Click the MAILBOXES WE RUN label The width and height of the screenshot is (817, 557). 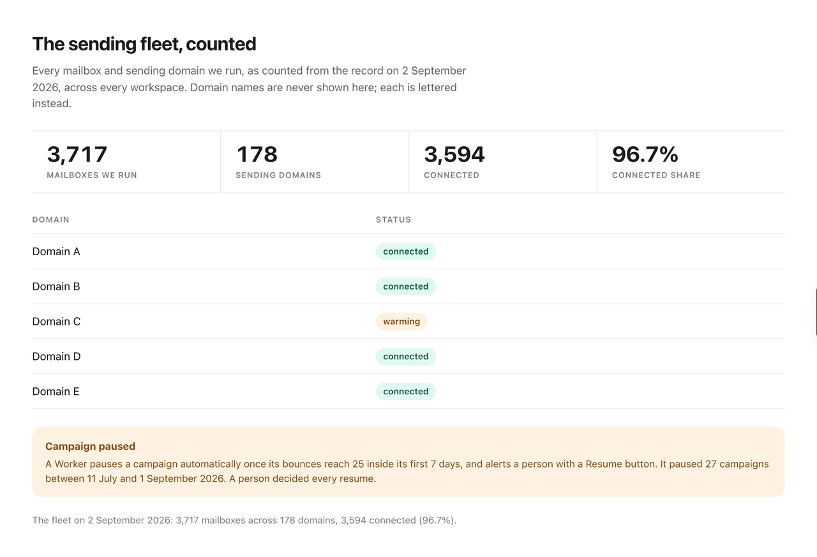(92, 175)
